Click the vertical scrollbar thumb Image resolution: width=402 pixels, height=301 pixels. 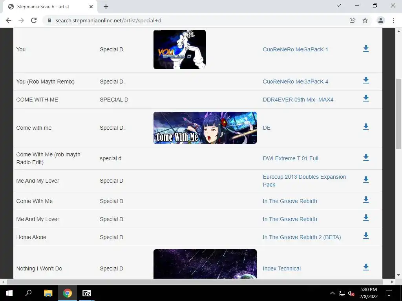pyautogui.click(x=398, y=114)
